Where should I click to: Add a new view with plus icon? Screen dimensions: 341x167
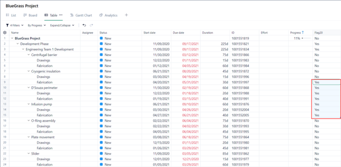click(126, 15)
